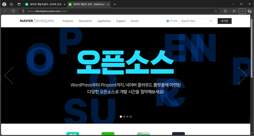Maximize the browser window
The height and width of the screenshot is (136, 254).
(241, 4)
